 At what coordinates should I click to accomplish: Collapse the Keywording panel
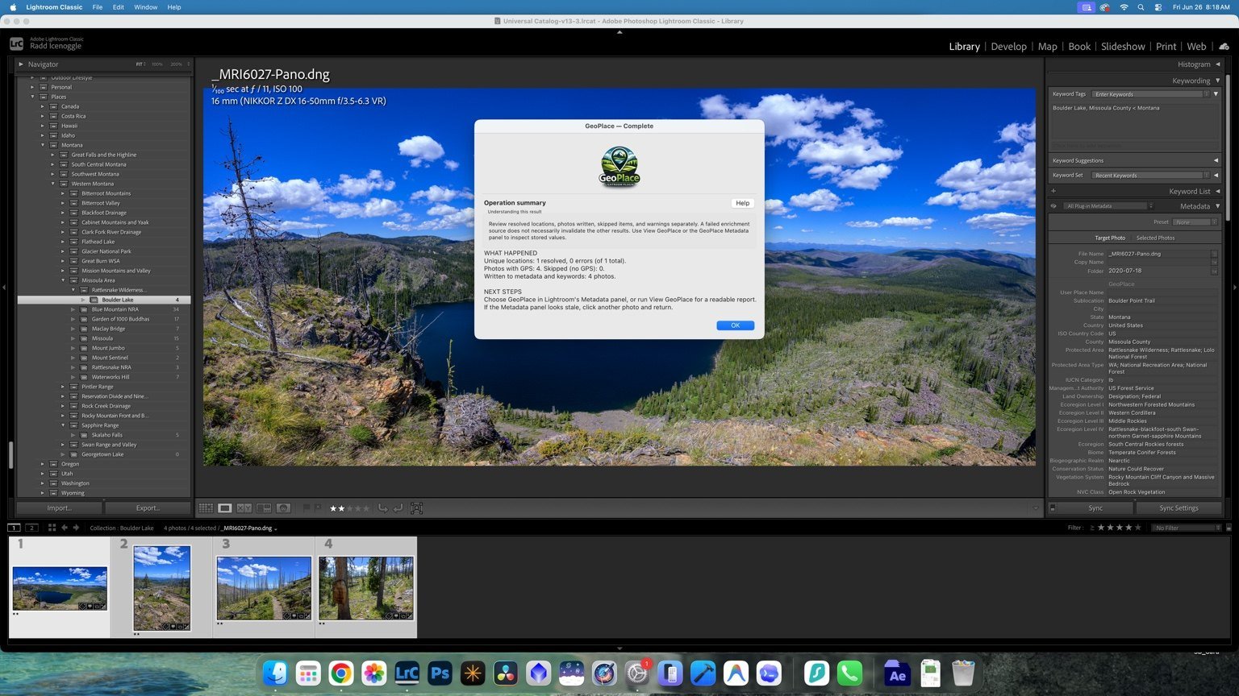pos(1217,81)
